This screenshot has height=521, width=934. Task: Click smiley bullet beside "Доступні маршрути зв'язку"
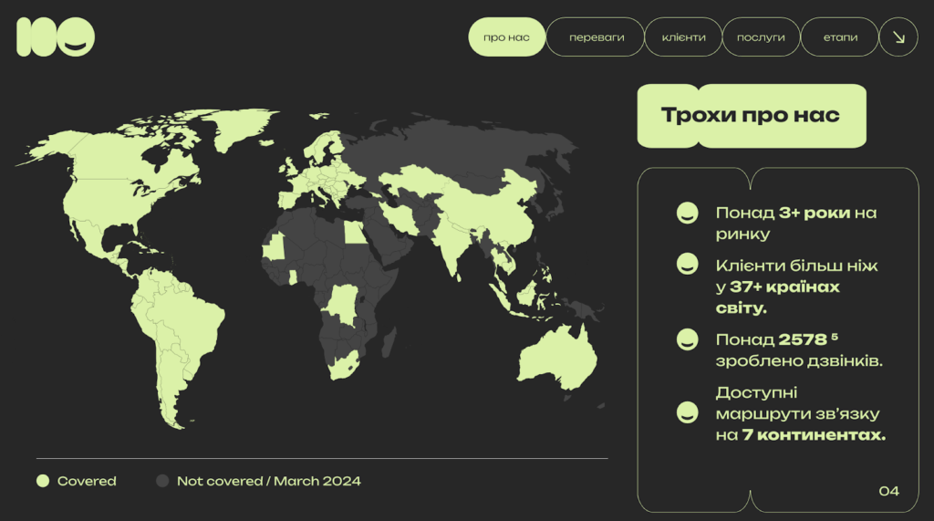pos(687,412)
